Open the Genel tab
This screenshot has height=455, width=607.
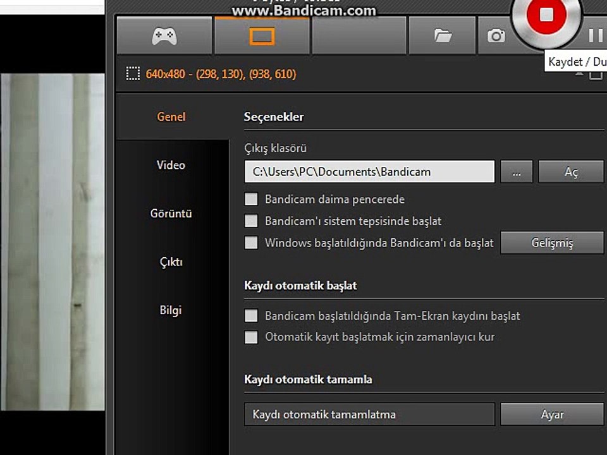(171, 117)
